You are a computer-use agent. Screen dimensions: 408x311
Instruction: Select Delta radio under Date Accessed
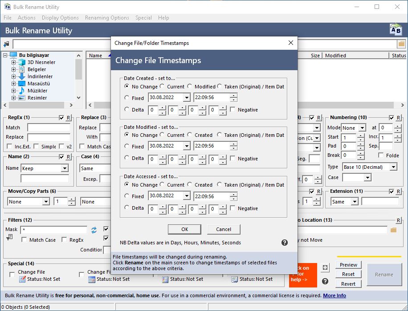point(126,207)
